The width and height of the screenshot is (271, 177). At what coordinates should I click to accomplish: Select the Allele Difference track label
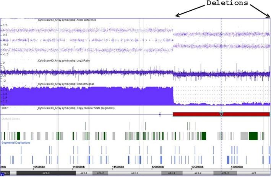click(67, 20)
